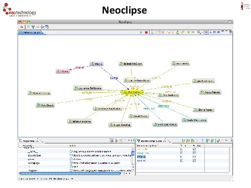The height and width of the screenshot is (188, 251).
Task: Click the blue up-arrow icon in Relationship types toolbar
Action: point(203,141)
